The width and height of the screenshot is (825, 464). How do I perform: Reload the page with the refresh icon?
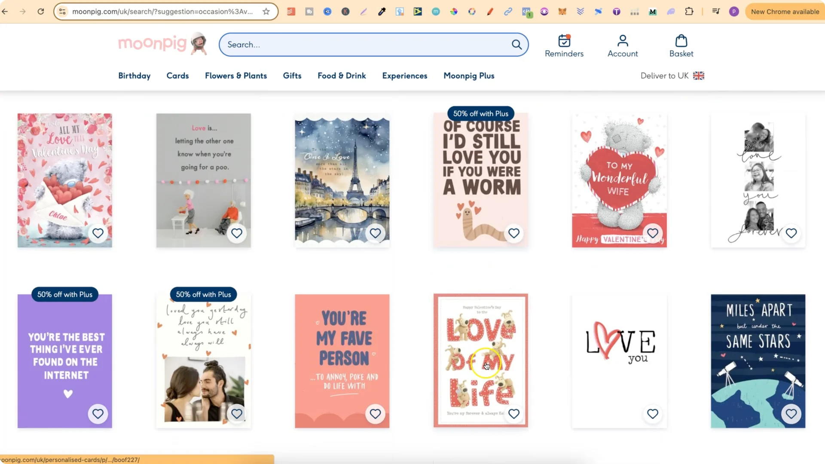pyautogui.click(x=41, y=12)
